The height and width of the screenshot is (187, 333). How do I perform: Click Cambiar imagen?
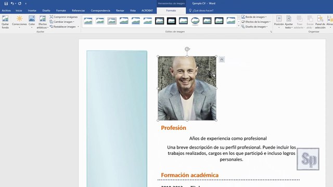pos(62,22)
